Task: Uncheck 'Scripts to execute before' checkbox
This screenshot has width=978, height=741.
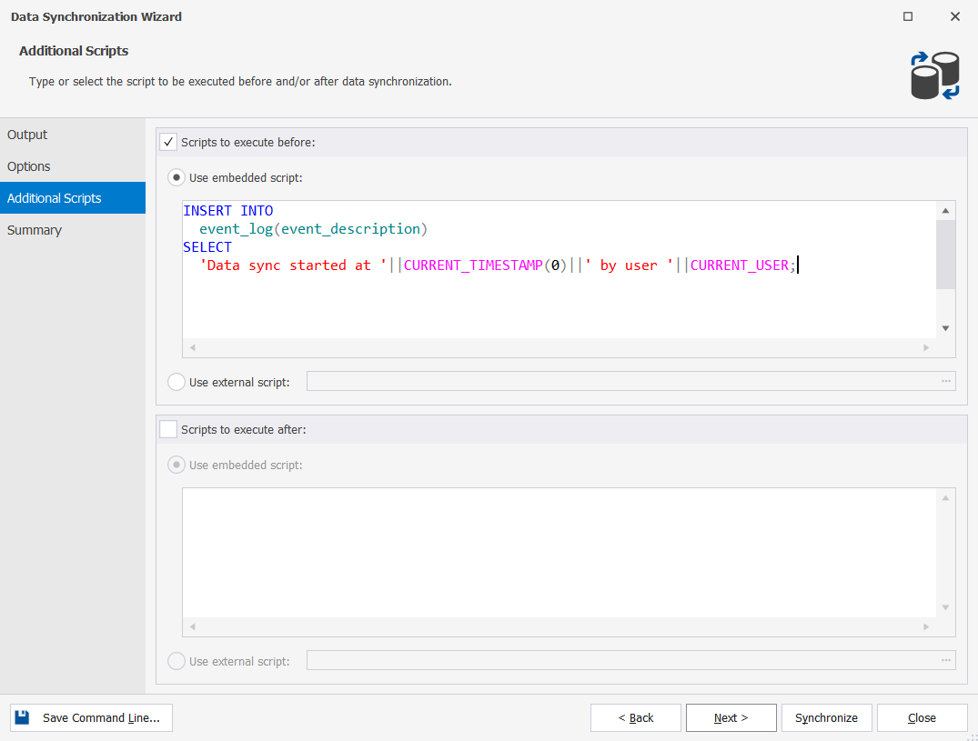Action: [168, 142]
